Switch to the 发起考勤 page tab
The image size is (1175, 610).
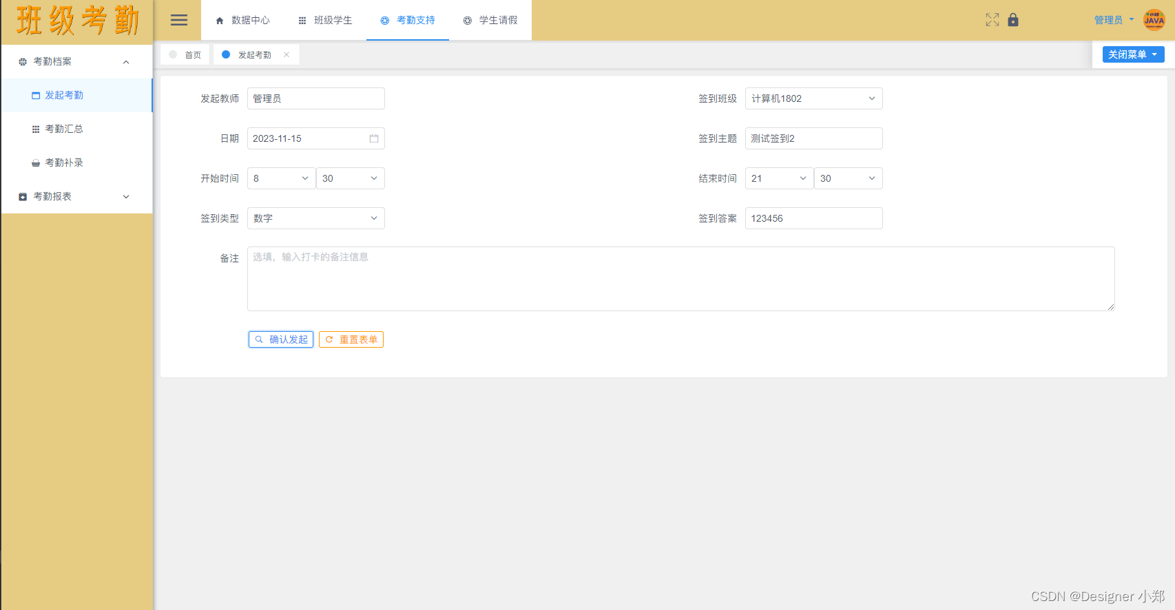pos(255,54)
